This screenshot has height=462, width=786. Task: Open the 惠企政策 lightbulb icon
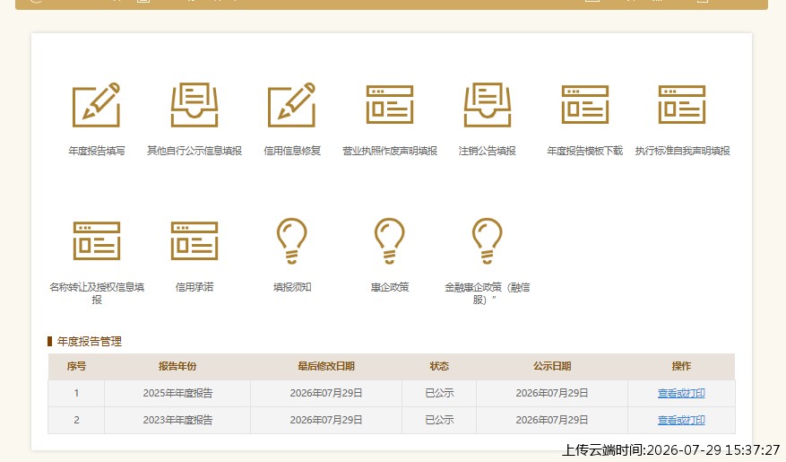[390, 240]
